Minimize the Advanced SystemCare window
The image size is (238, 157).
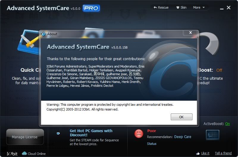[222, 8]
